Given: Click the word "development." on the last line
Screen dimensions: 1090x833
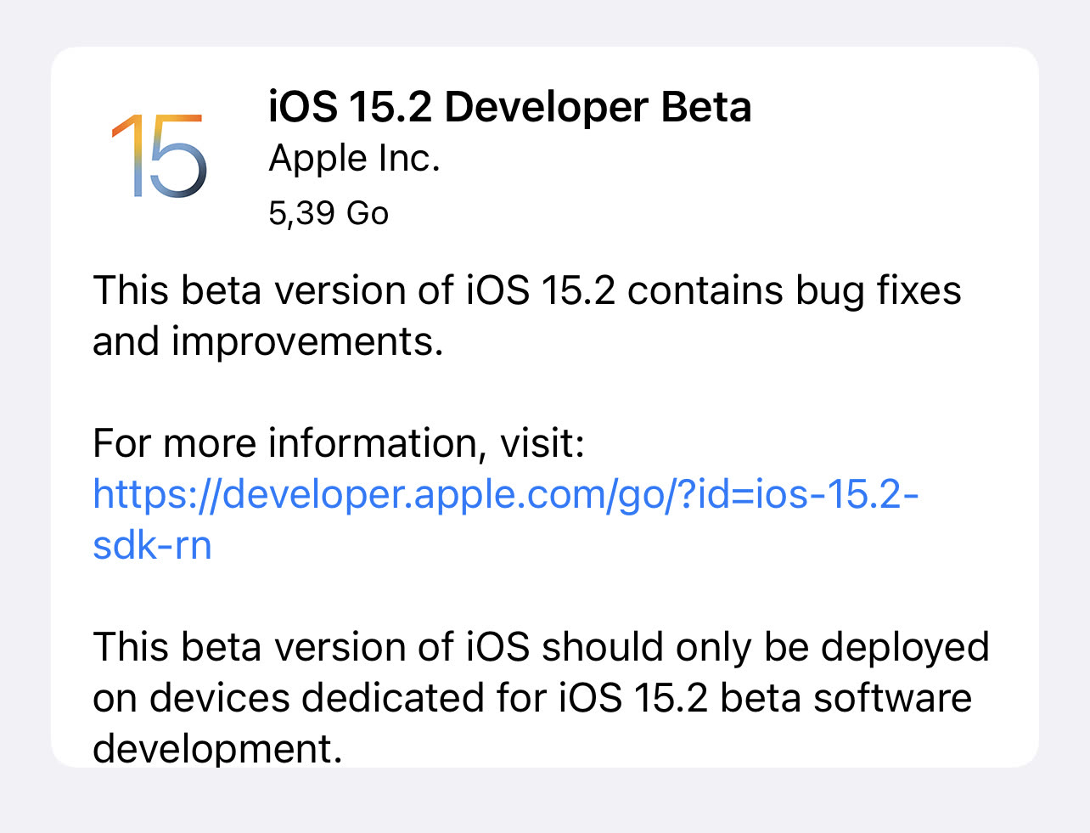Looking at the screenshot, I should coord(217,748).
